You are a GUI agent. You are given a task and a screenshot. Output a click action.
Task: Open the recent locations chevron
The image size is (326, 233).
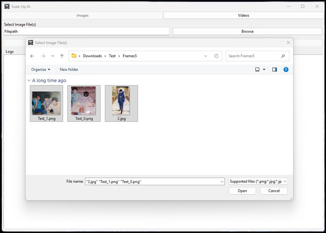[53, 56]
